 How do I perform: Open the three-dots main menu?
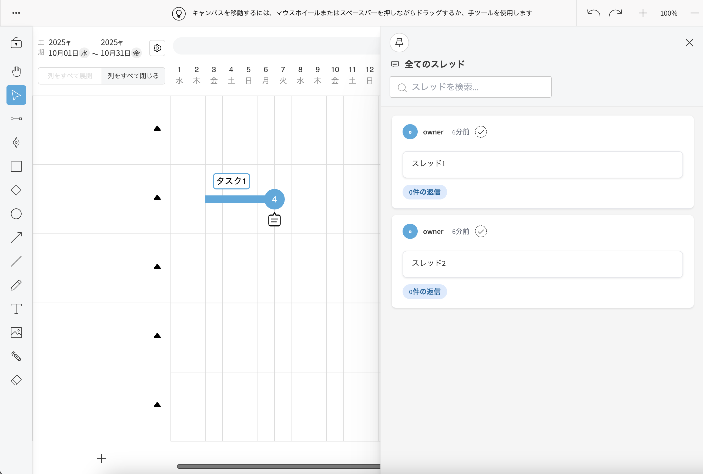(16, 13)
